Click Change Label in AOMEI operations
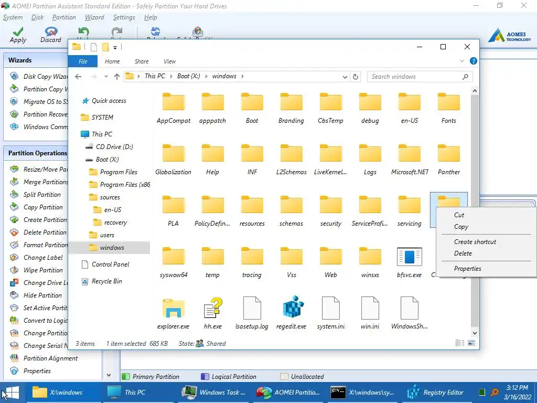This screenshot has height=403, width=537. click(x=36, y=257)
